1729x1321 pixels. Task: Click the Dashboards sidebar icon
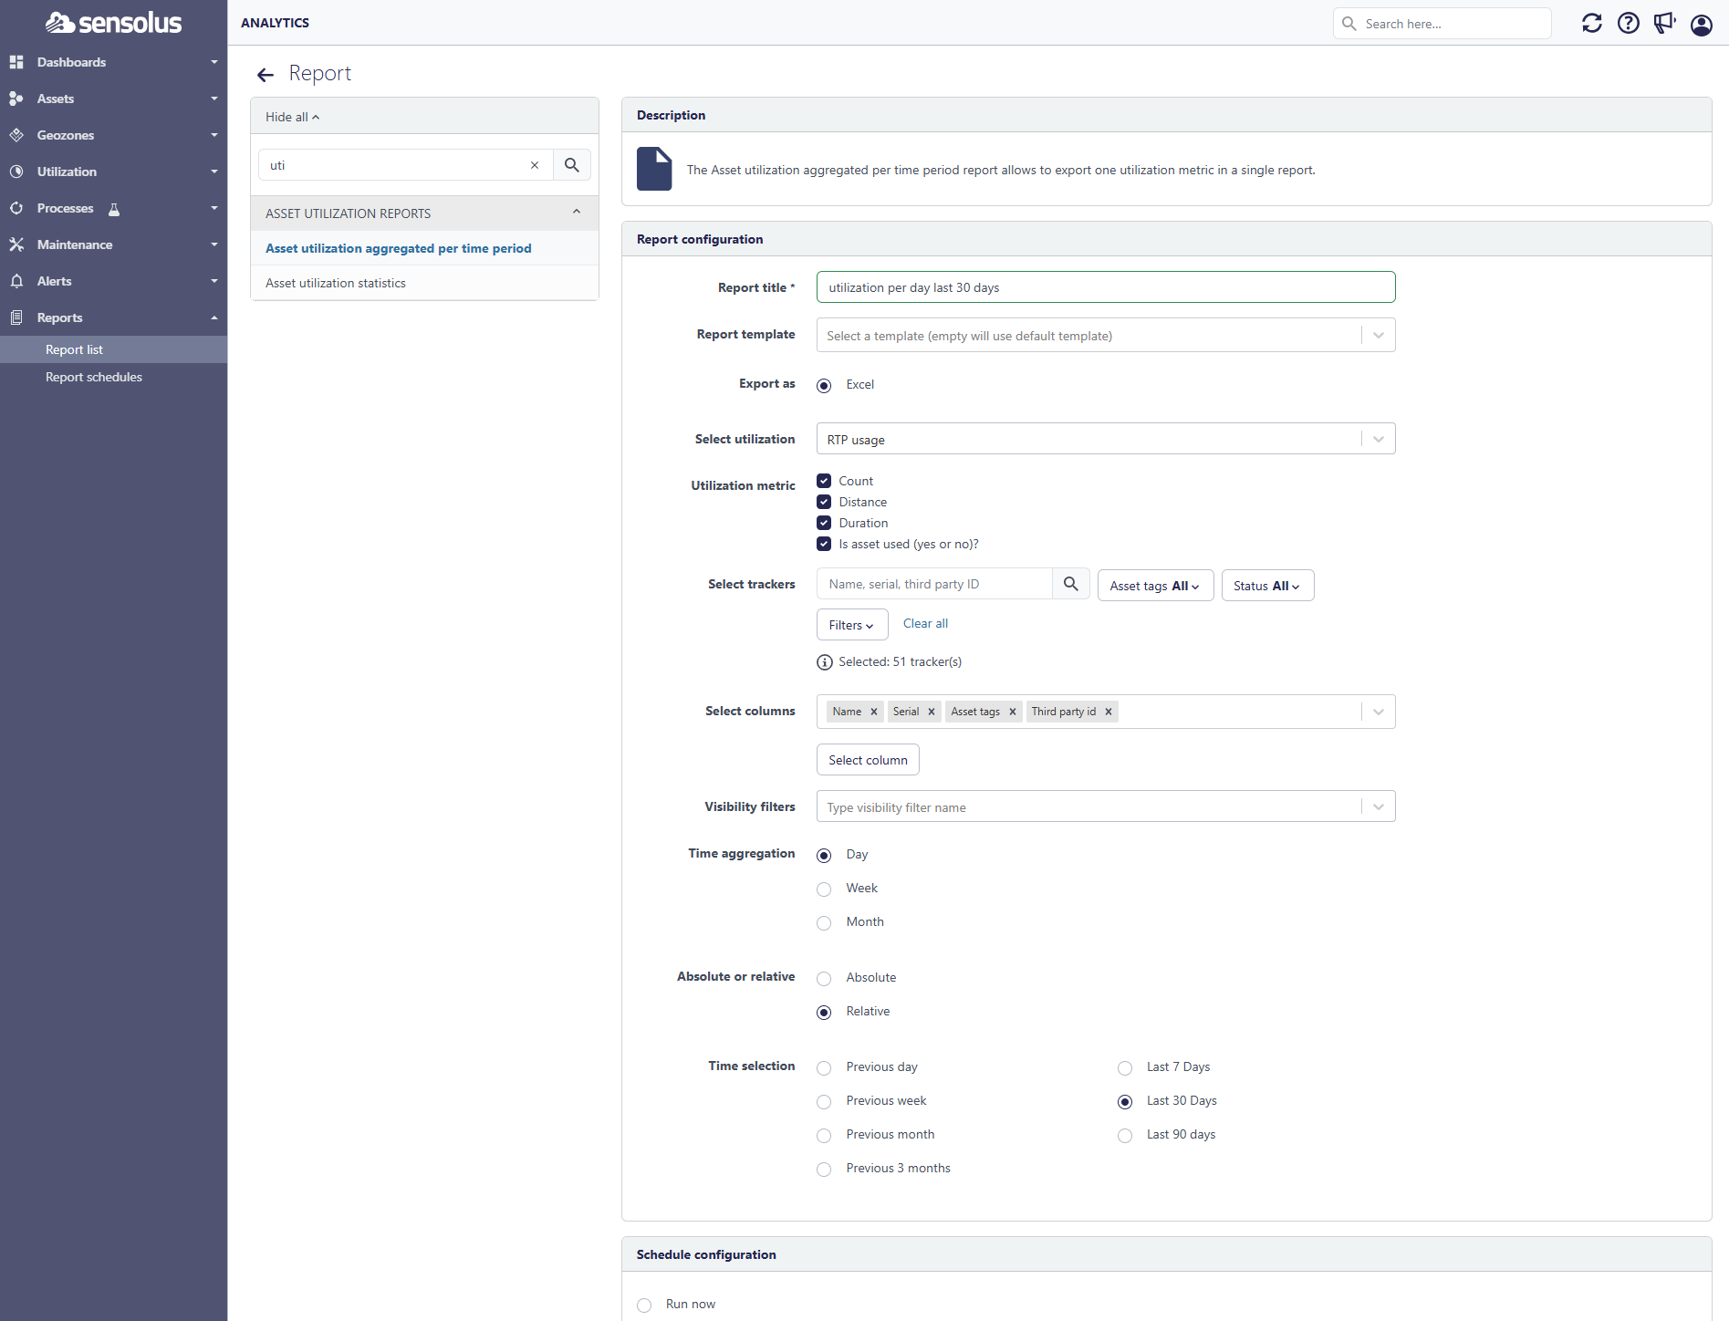(x=16, y=62)
